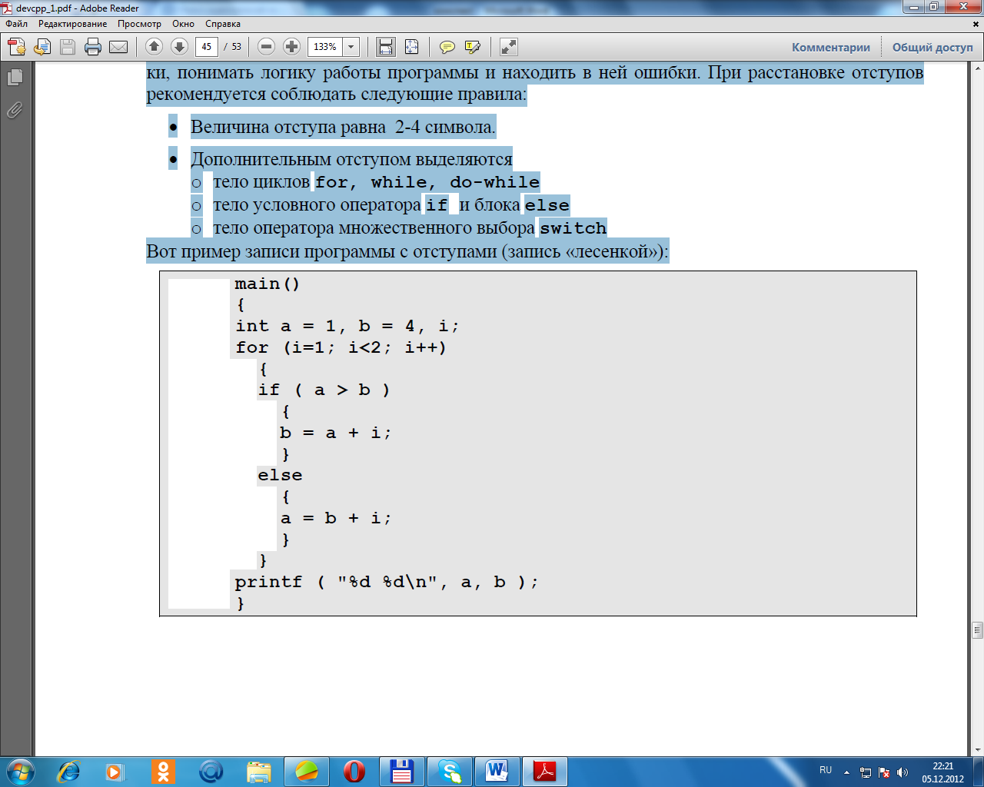Launch Internet Explorer from taskbar
Image resolution: width=984 pixels, height=787 pixels.
click(x=68, y=771)
